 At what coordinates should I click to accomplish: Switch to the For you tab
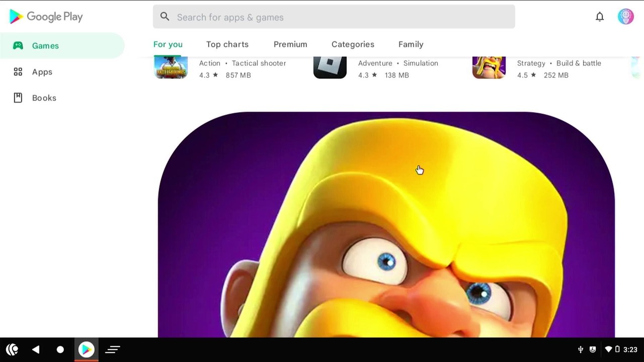(168, 44)
